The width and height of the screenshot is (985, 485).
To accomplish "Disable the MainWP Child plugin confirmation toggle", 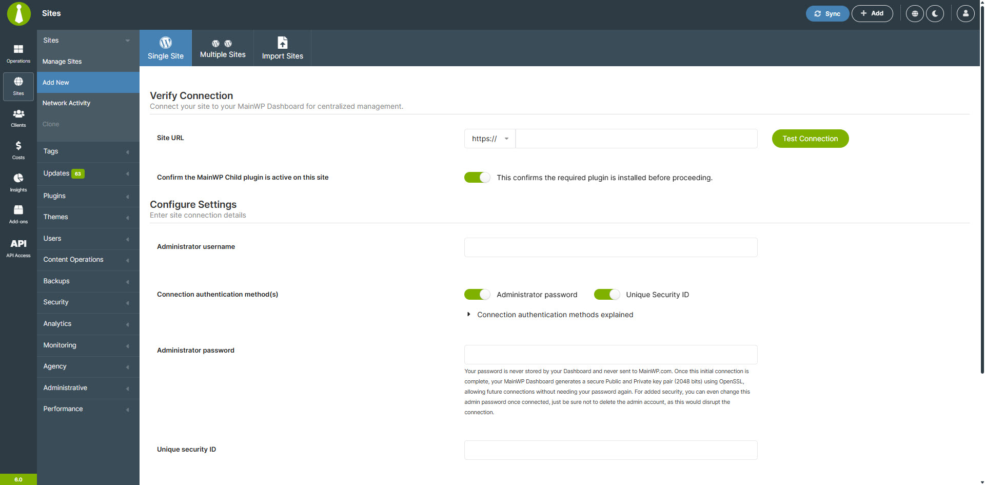I will 477,177.
